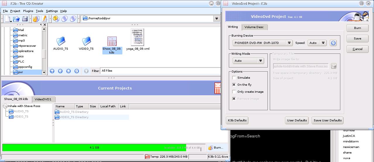Click the green 4.1 GB capacity bar
374x162 pixels.
pos(94,148)
